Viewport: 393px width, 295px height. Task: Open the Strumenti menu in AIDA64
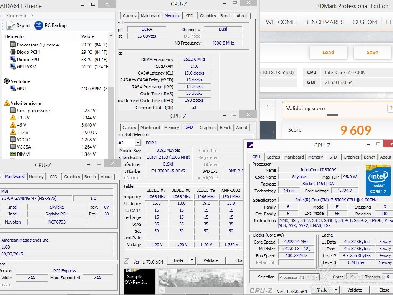16,15
